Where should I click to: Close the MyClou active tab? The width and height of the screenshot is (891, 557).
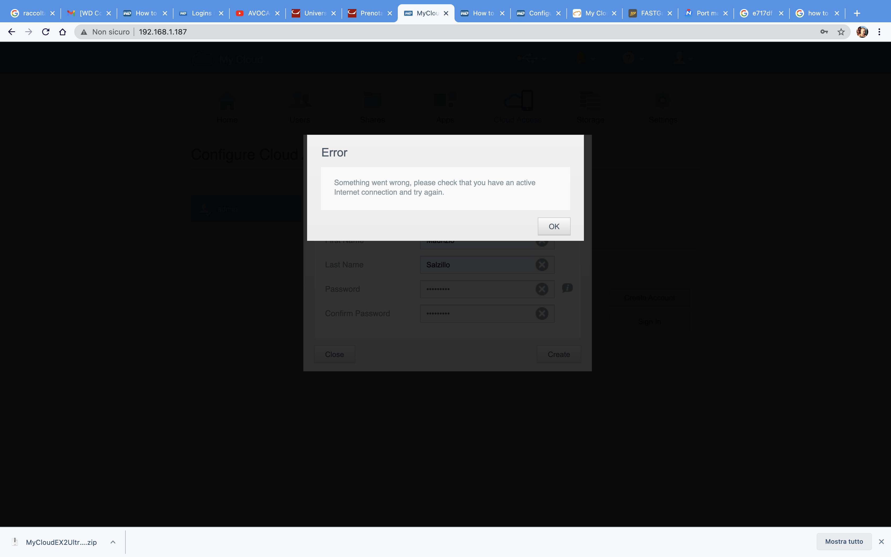pos(446,13)
